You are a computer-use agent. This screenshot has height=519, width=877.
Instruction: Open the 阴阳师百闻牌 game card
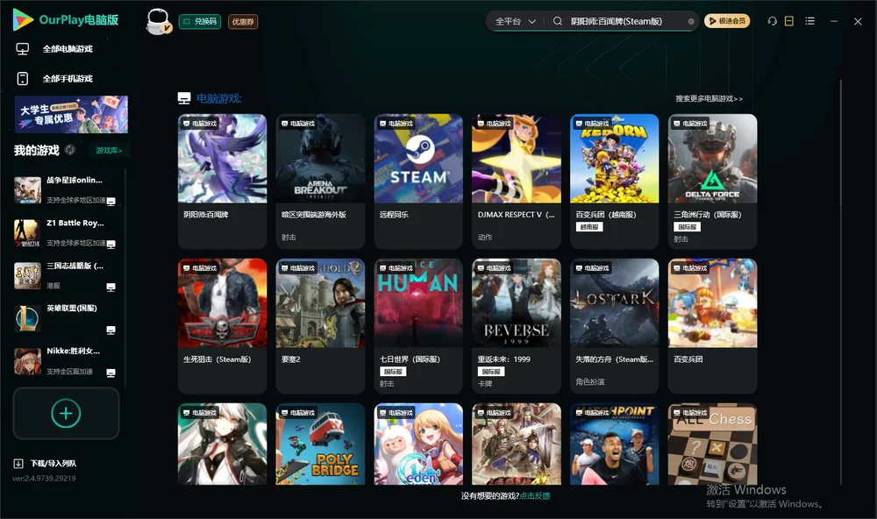[x=222, y=181]
